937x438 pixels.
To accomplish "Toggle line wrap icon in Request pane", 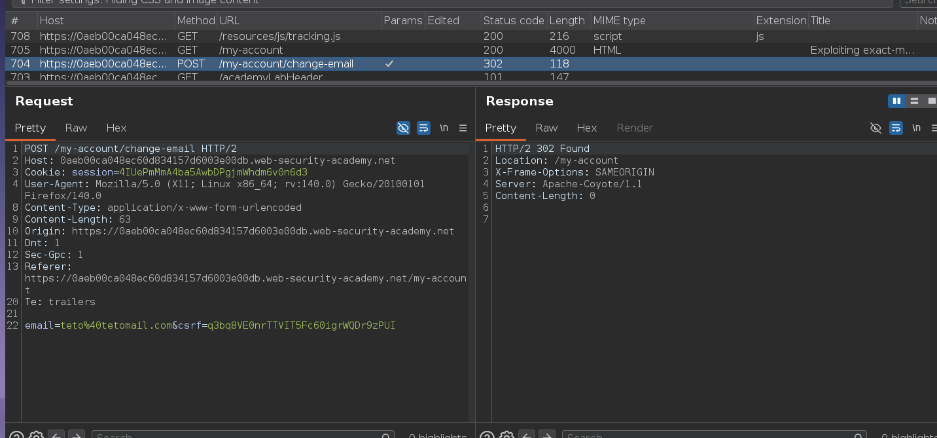I will click(x=423, y=128).
